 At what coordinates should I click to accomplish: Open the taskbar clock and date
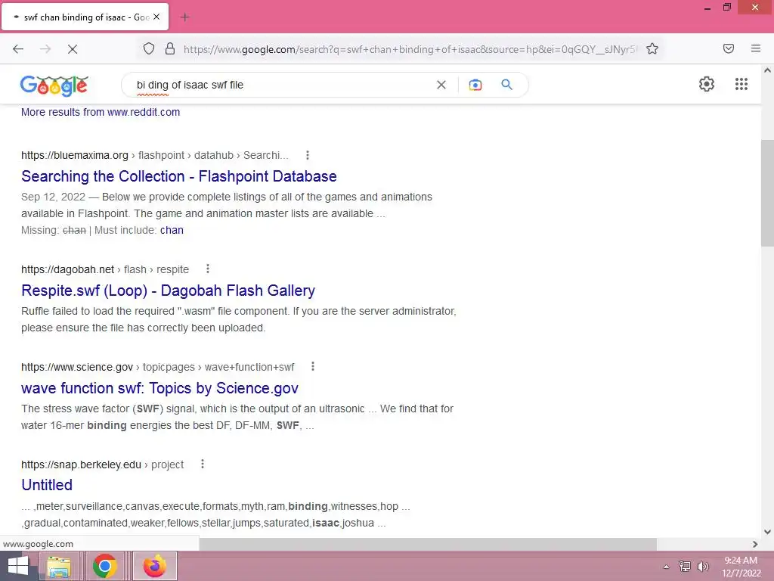tap(741, 566)
